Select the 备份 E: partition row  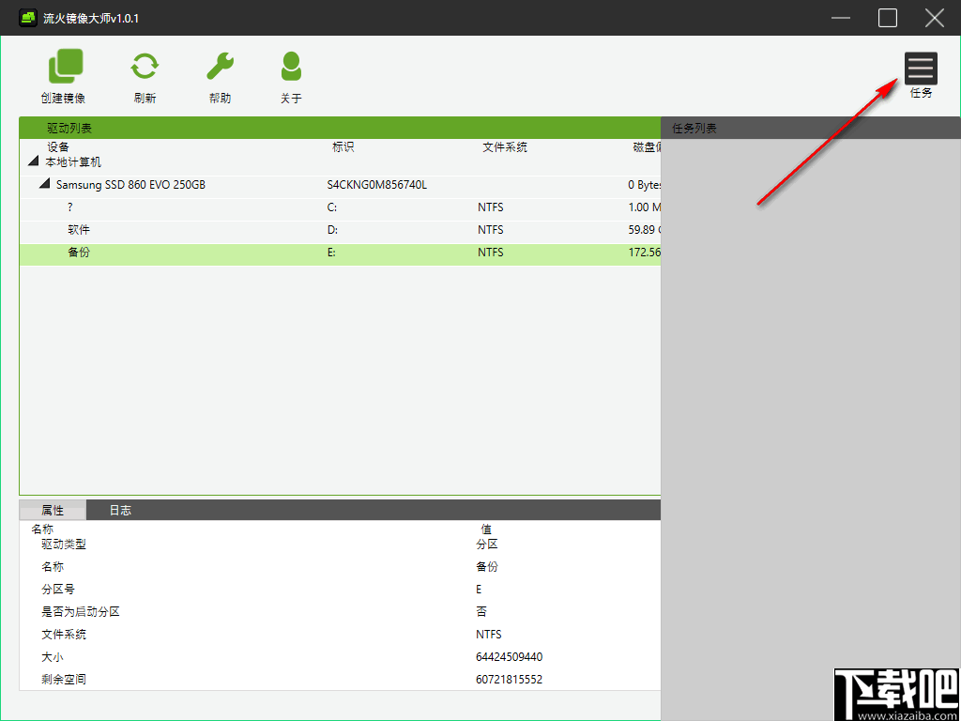[x=340, y=254]
